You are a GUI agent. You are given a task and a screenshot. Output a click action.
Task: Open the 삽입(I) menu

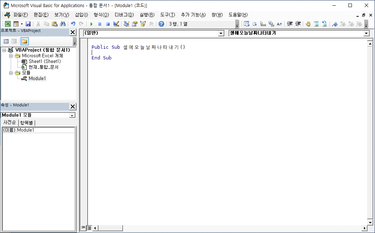tap(81, 15)
